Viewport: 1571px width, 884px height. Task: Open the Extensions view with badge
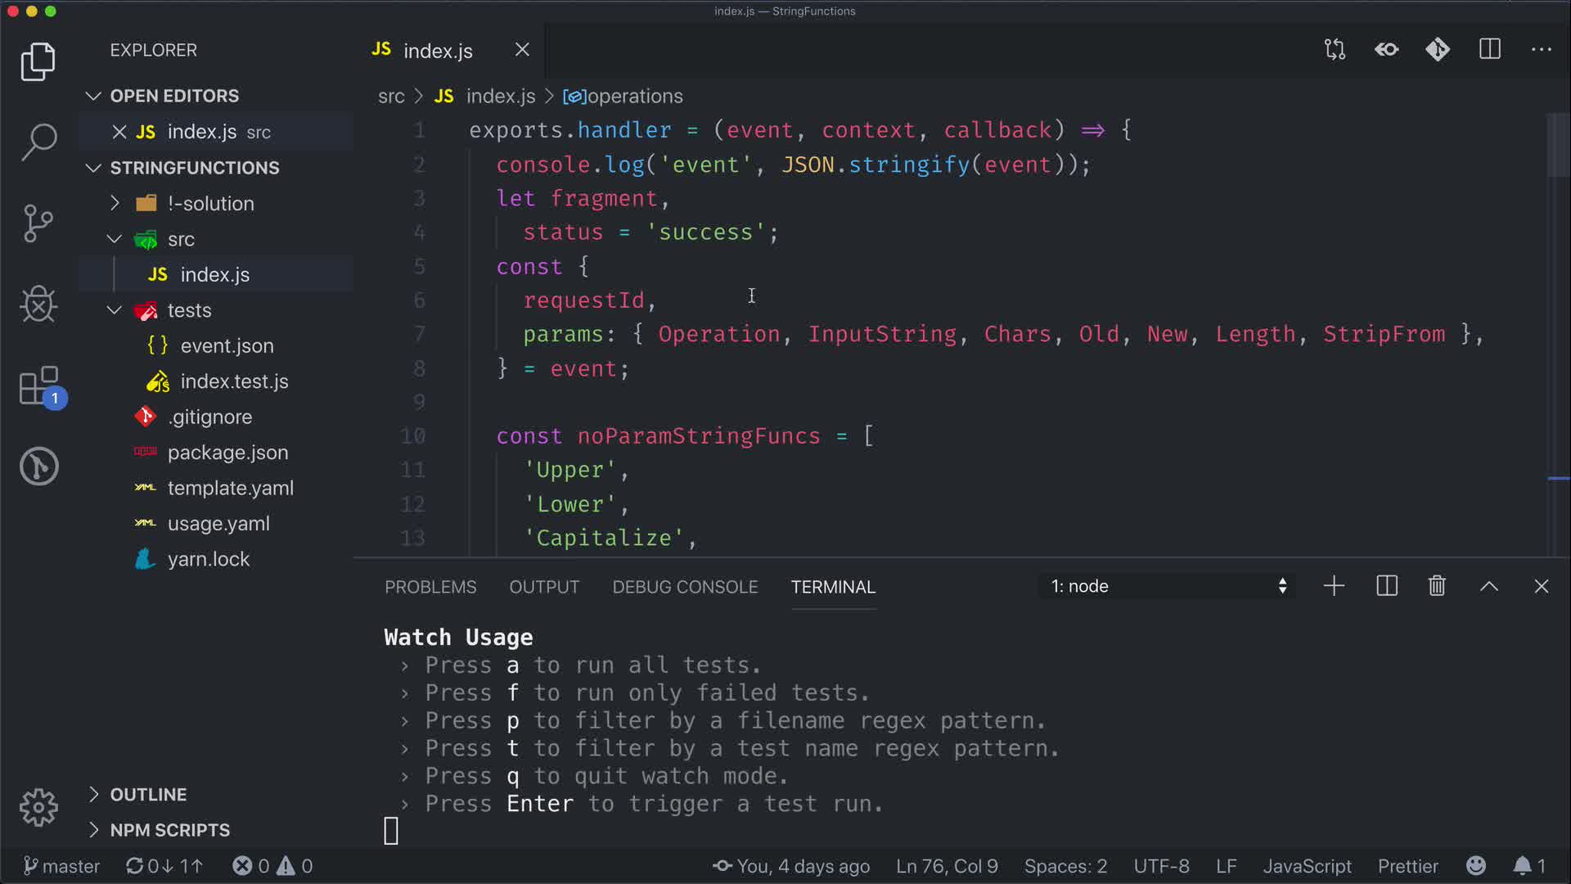(x=38, y=386)
